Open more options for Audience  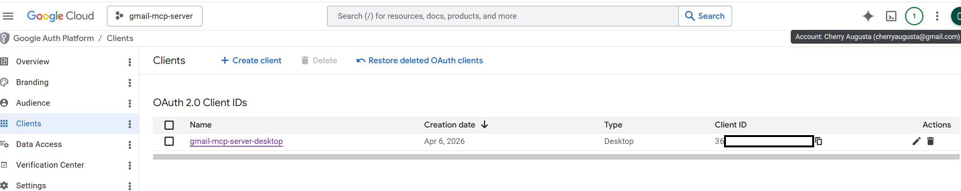[130, 103]
